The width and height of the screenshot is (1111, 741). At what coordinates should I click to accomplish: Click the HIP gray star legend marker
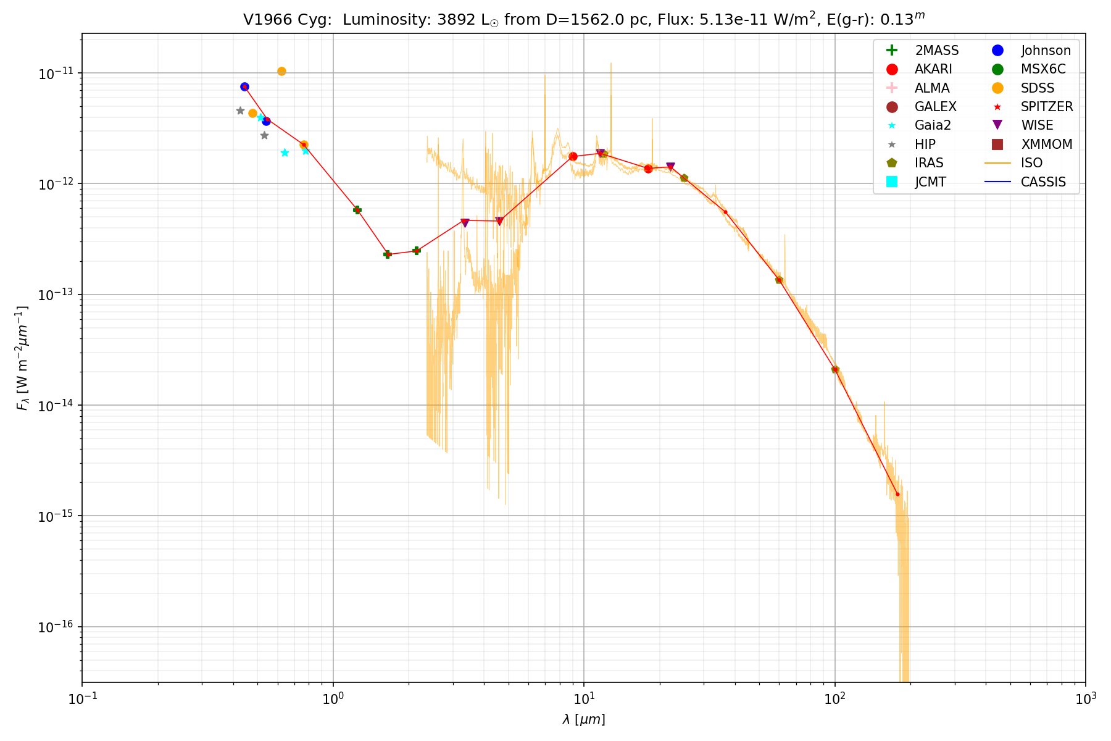tap(891, 144)
